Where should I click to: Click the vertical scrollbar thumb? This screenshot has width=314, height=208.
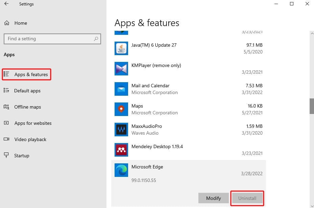coord(312,106)
